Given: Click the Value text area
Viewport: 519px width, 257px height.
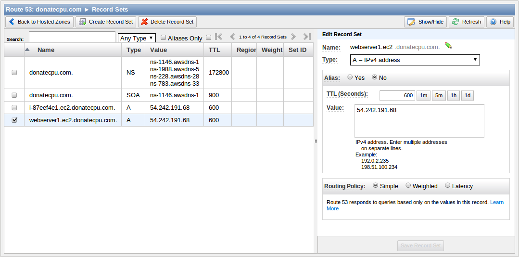Looking at the screenshot, I should pos(419,120).
